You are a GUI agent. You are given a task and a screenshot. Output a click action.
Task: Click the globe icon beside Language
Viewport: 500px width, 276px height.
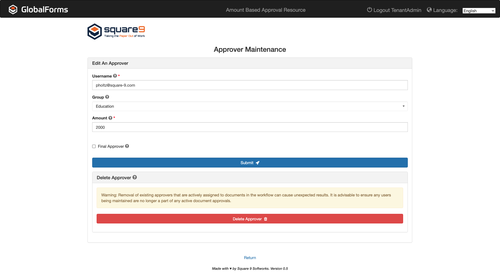[430, 10]
